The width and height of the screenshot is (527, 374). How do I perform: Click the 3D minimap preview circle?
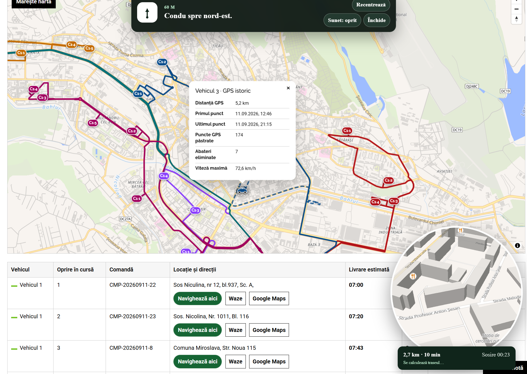[456, 288]
